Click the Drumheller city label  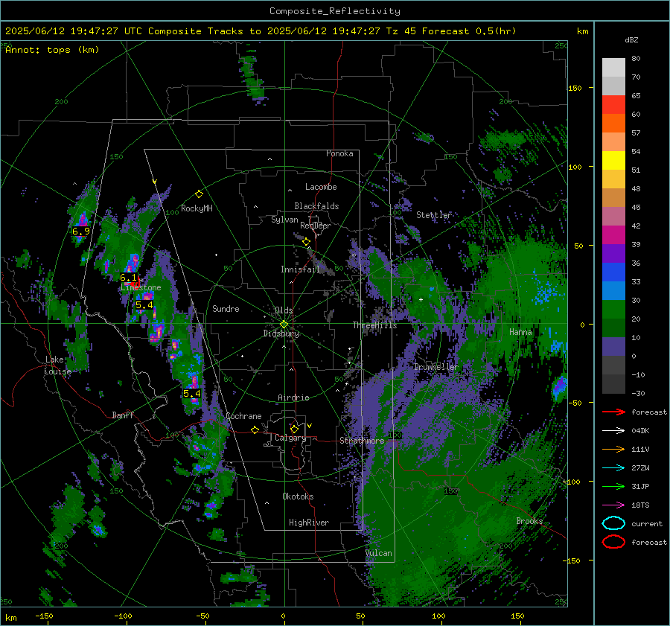435,367
